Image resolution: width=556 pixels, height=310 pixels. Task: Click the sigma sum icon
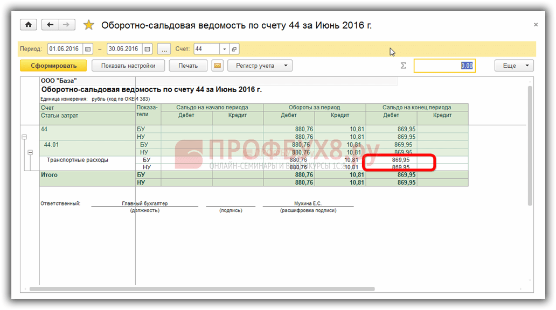click(403, 66)
